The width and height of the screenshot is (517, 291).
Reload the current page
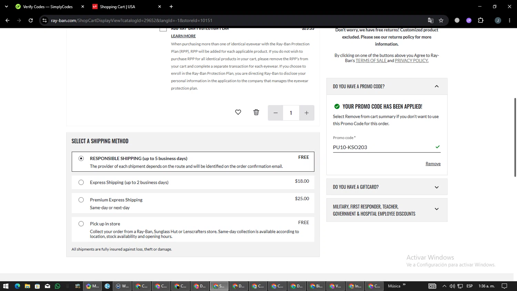(x=31, y=20)
